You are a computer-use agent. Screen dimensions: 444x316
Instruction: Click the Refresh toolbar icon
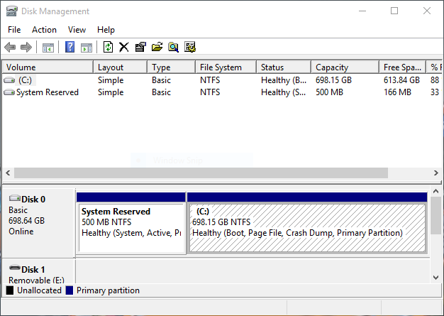pyautogui.click(x=108, y=47)
